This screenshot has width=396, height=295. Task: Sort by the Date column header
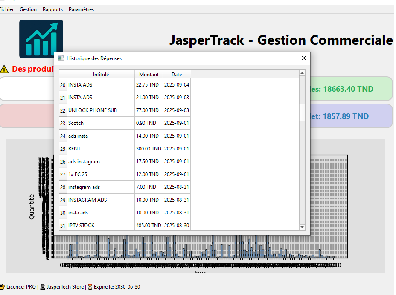(177, 75)
